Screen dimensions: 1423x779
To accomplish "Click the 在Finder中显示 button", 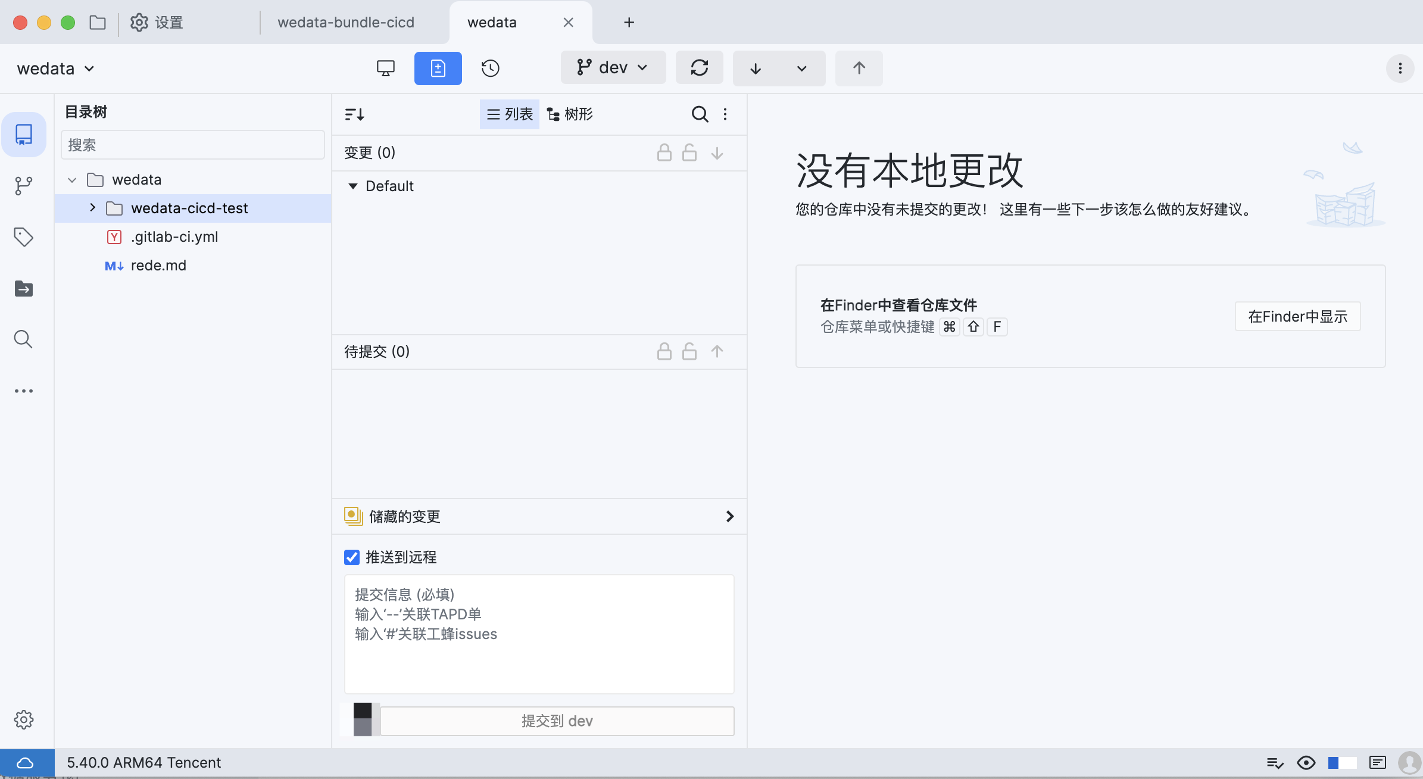I will (1297, 316).
